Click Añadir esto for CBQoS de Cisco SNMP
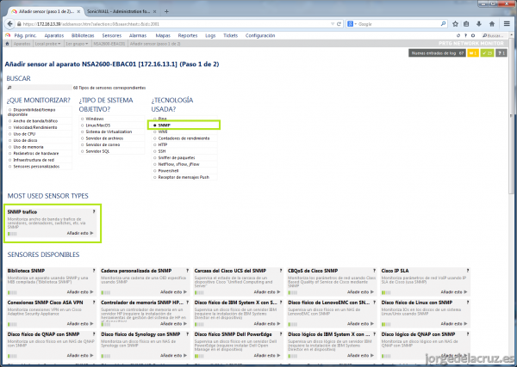517x367 pixels. tap(360, 292)
